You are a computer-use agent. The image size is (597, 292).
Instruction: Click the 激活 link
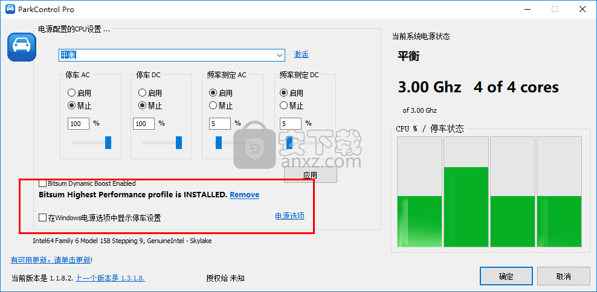pos(301,54)
